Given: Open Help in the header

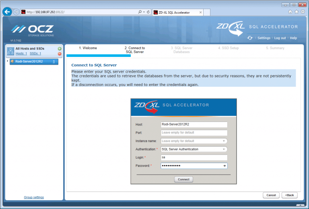Looking at the screenshot, I should coord(293,38).
